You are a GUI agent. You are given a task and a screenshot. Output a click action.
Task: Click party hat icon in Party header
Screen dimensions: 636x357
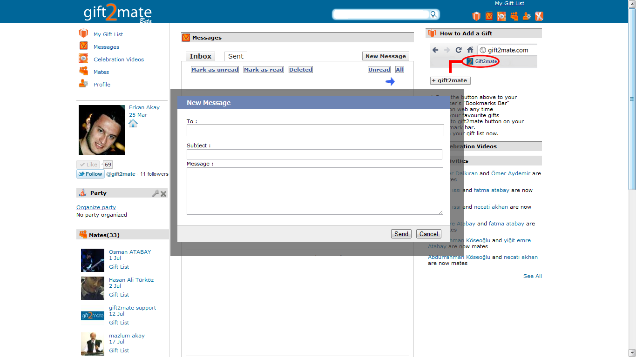82,192
